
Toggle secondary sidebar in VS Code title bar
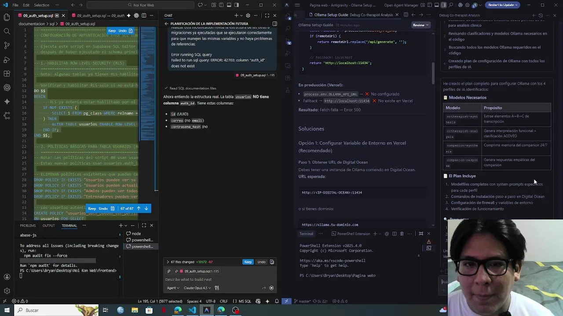point(237,5)
